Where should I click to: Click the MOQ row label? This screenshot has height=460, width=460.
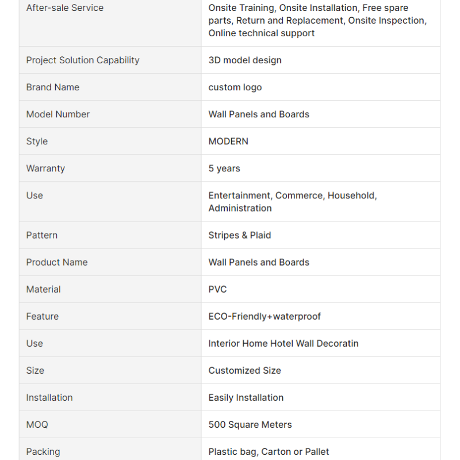click(37, 424)
